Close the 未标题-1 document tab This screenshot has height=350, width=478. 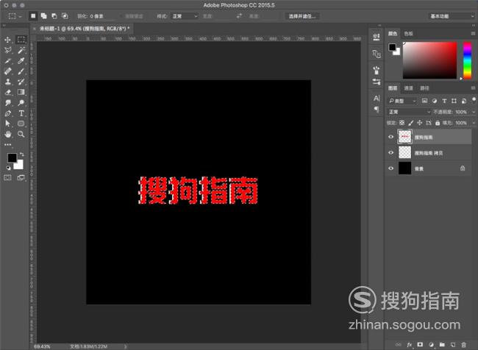tap(34, 29)
